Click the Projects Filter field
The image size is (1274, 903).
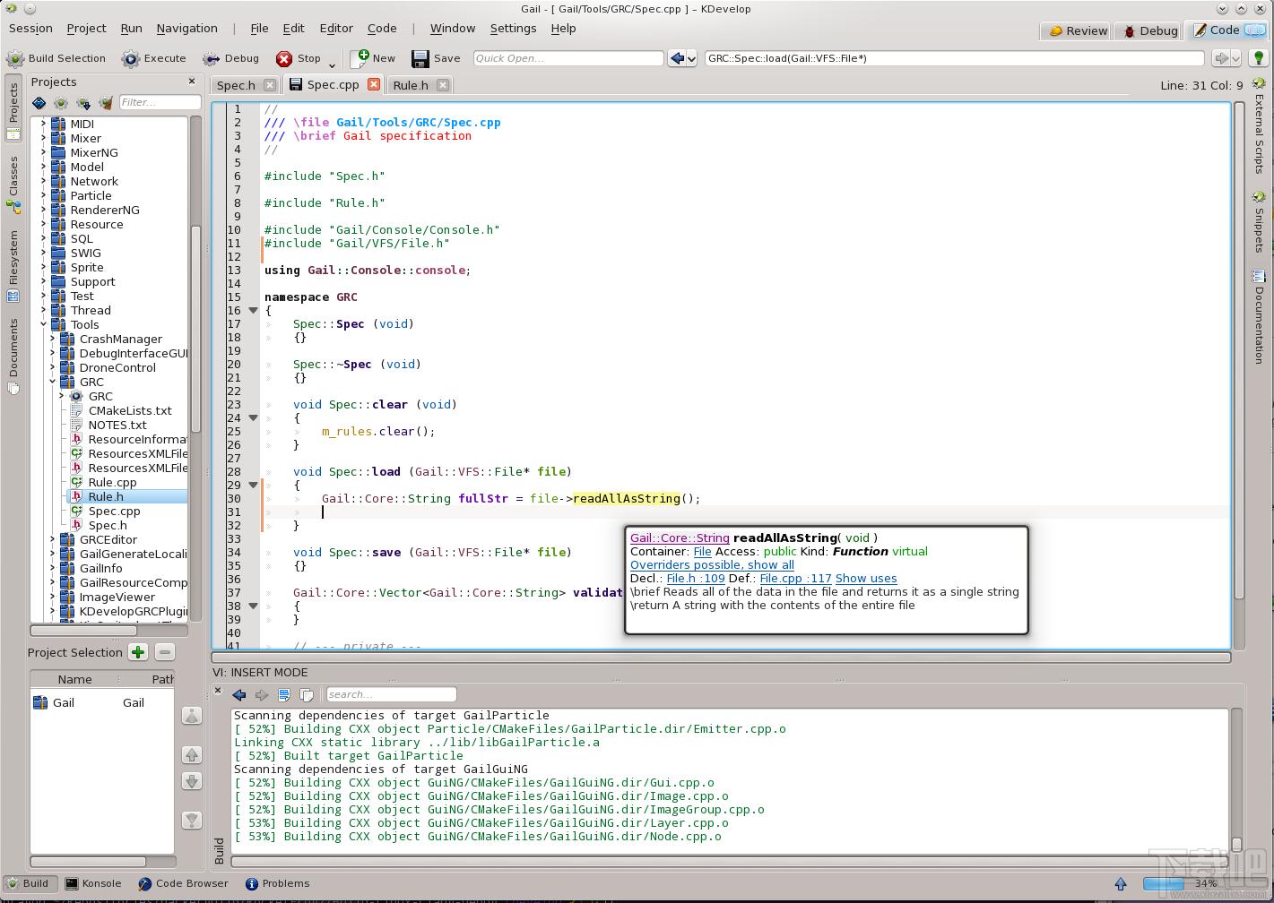[x=160, y=103]
